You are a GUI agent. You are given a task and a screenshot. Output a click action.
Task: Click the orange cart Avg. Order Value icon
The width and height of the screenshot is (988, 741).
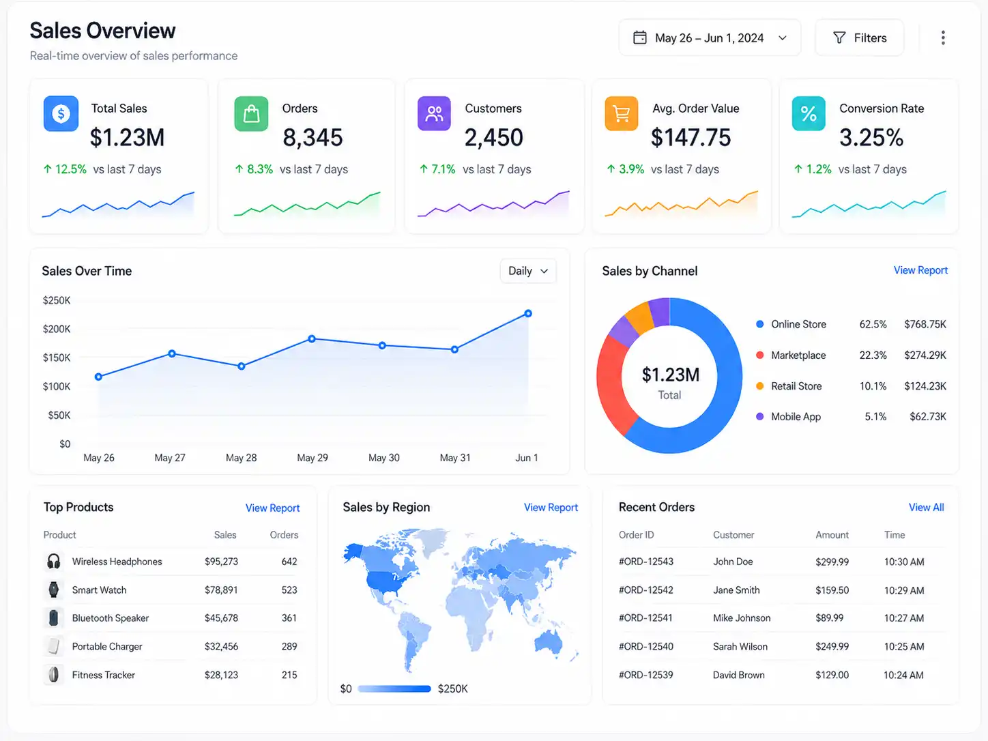click(x=621, y=113)
